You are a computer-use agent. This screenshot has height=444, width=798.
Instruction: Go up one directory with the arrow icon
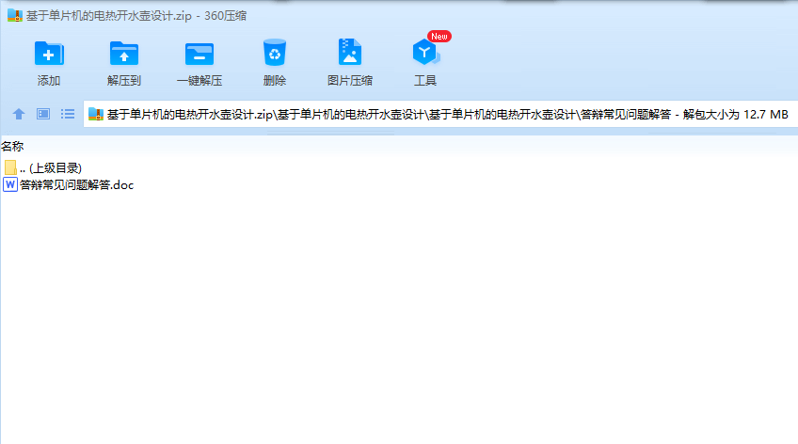19,114
